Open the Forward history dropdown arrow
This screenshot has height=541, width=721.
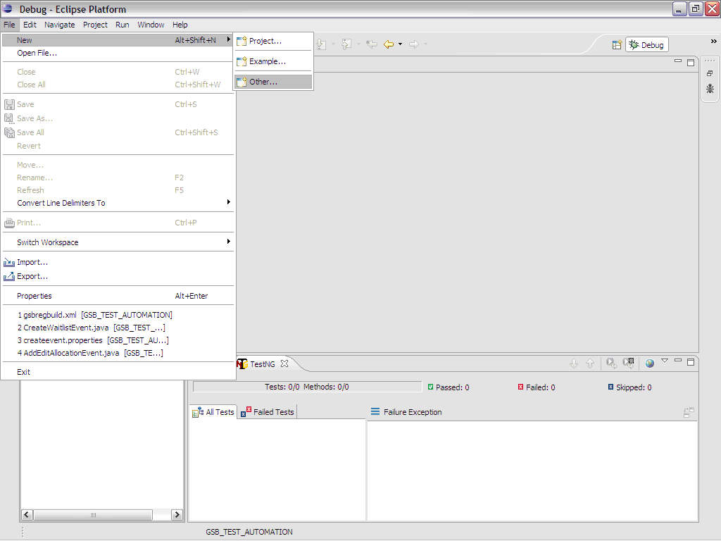pos(425,44)
